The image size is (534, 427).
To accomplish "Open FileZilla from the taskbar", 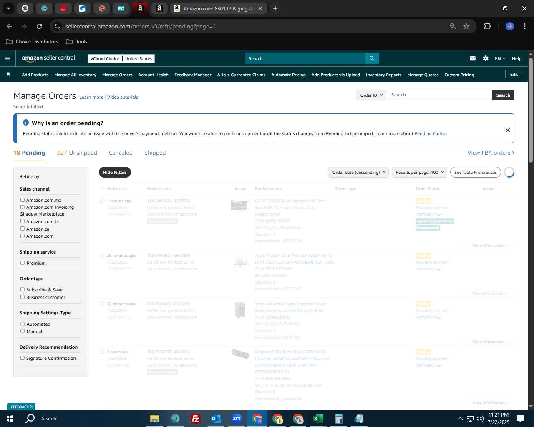I will pyautogui.click(x=195, y=418).
